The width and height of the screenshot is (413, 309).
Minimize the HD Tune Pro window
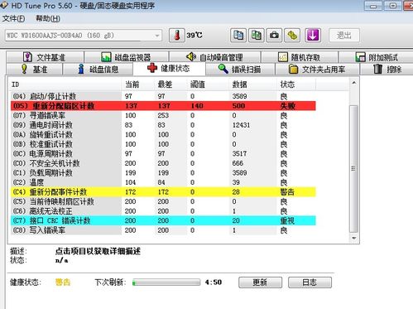click(x=373, y=6)
